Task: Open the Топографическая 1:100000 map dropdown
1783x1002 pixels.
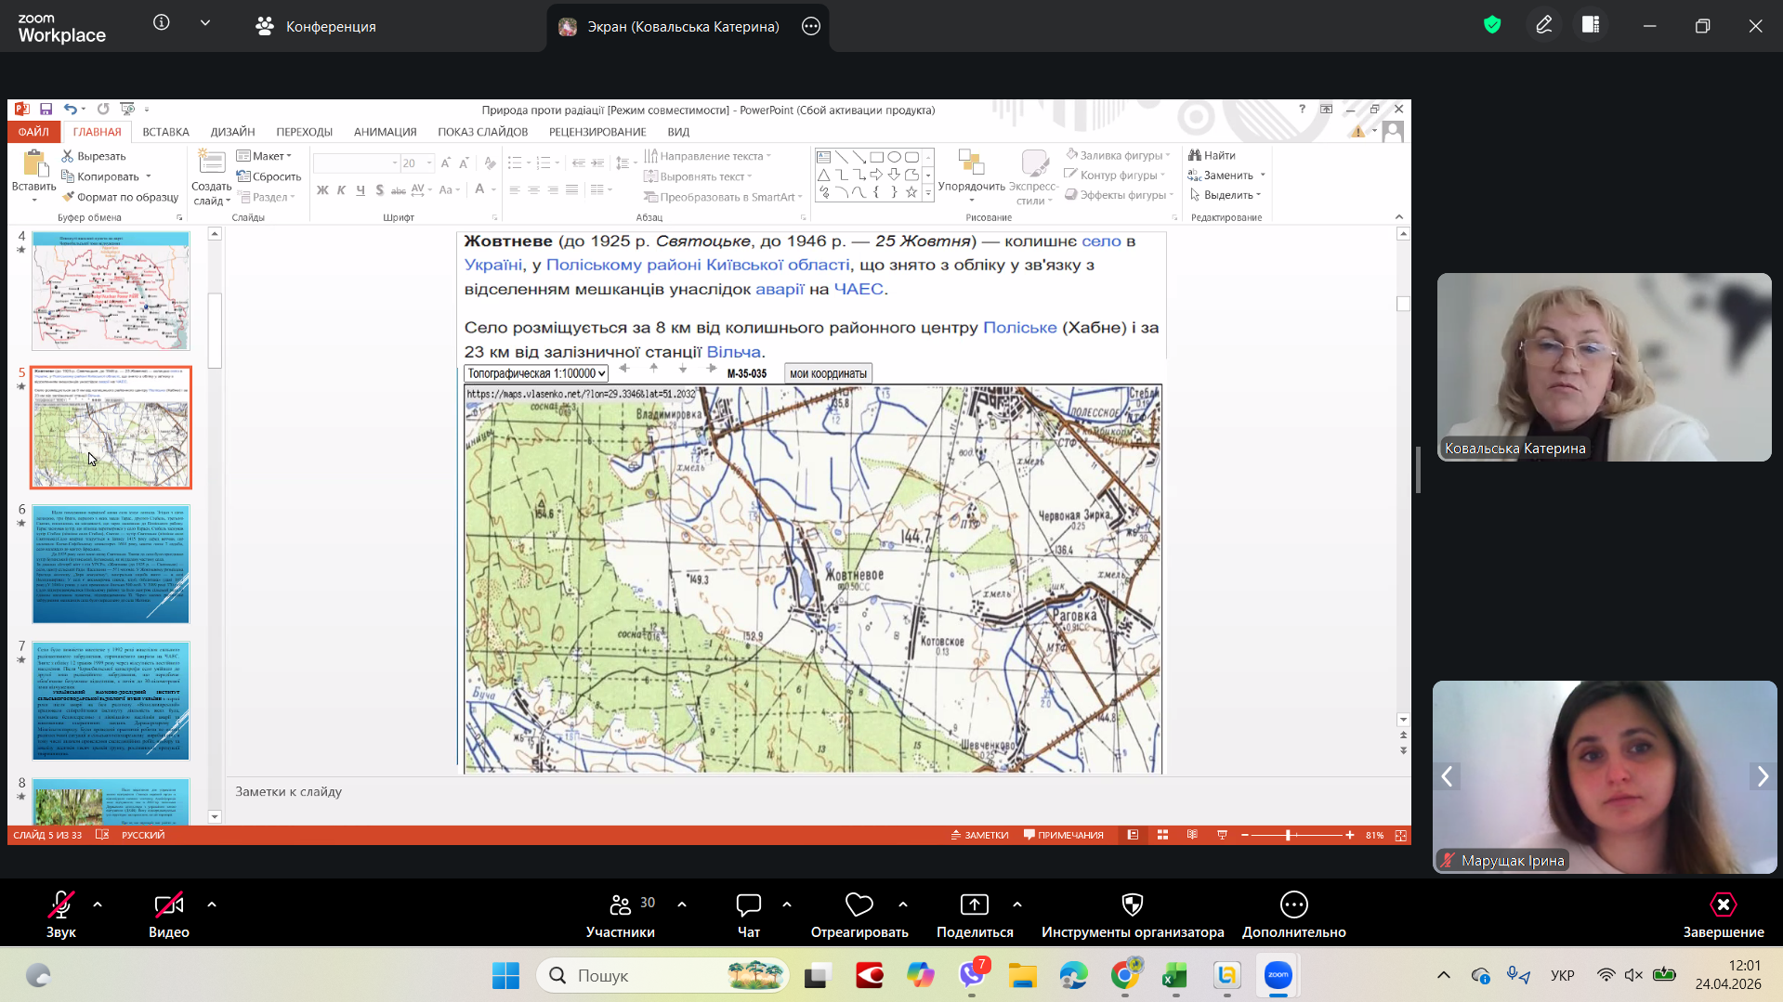Action: [536, 373]
